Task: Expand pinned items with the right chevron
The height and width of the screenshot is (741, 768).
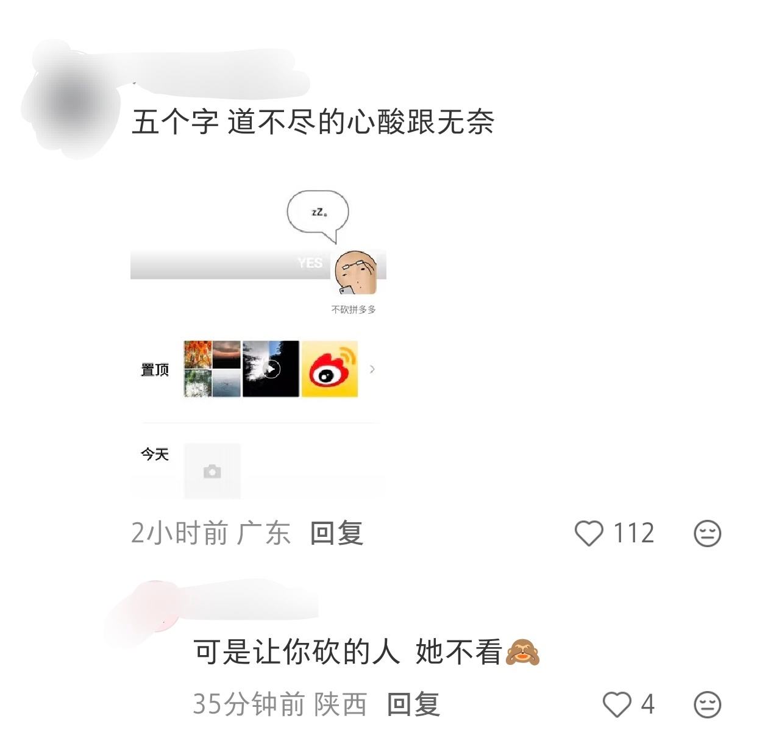Action: [x=372, y=369]
